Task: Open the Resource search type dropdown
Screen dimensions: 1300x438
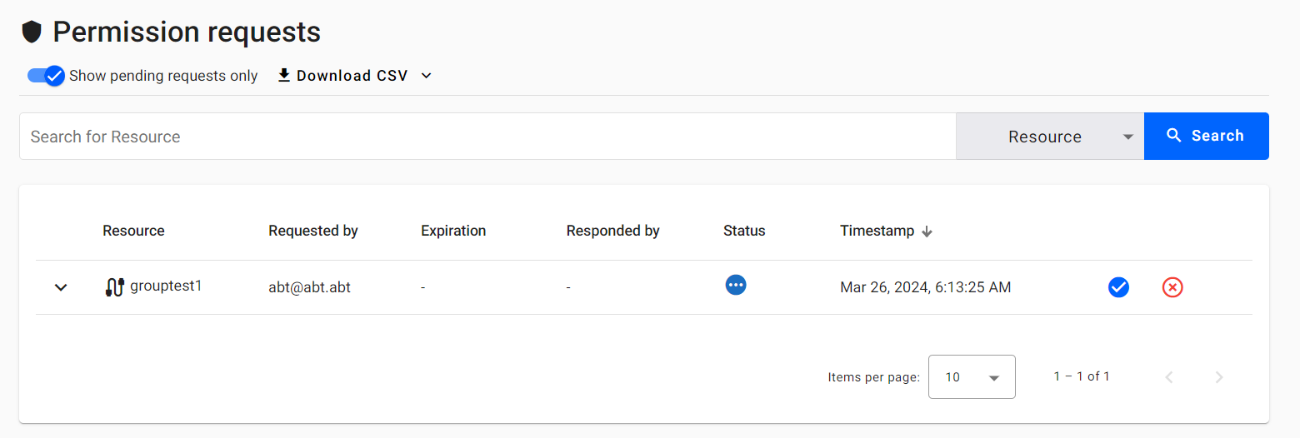Action: pos(1050,137)
